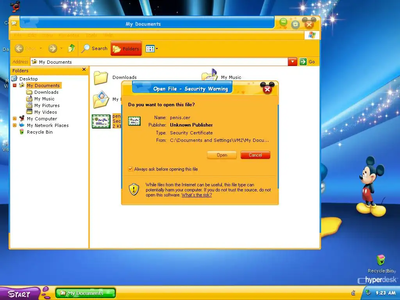Open the Forward history dropdown arrow
This screenshot has width=400, height=300.
61,48
